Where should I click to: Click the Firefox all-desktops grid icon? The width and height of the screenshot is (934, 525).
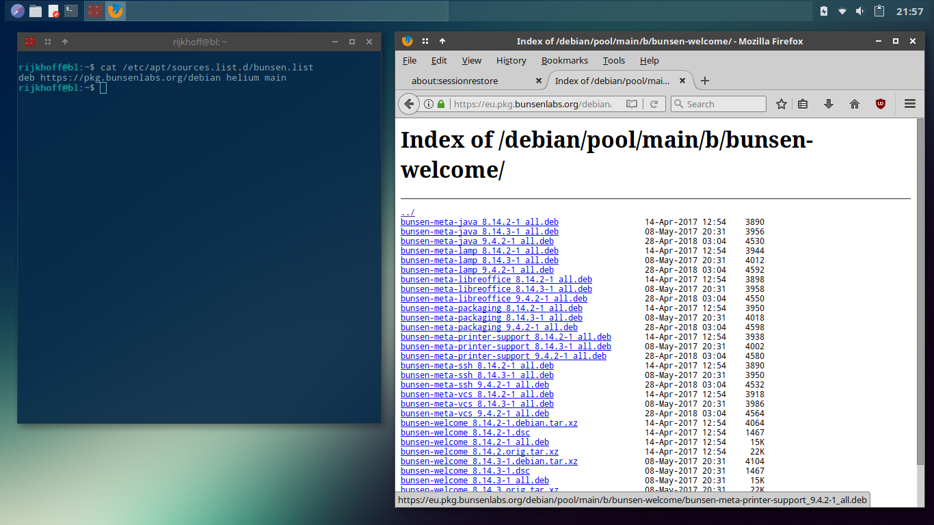pyautogui.click(x=425, y=41)
